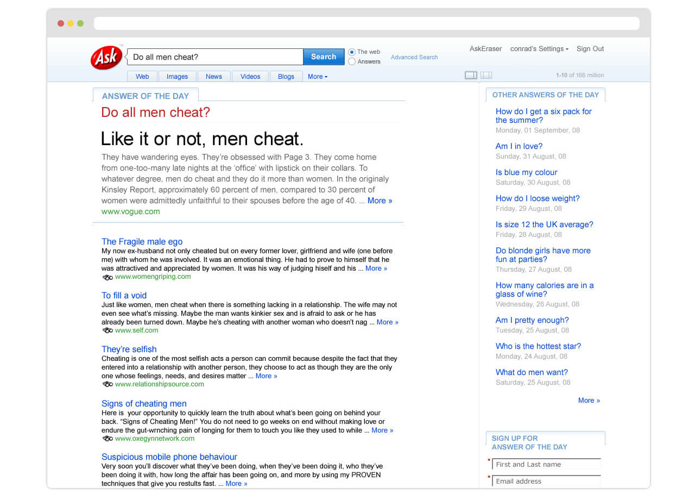Screen dimensions: 695x500
Task: Open www.relationshipsource.com URL
Action: click(160, 384)
